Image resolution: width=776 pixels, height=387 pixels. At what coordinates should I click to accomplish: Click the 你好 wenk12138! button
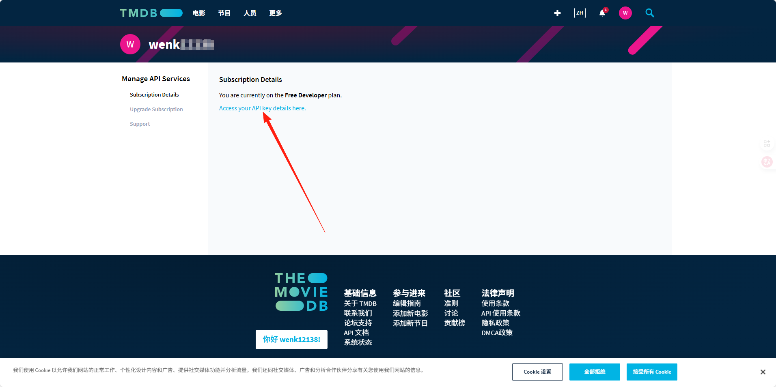click(x=291, y=340)
